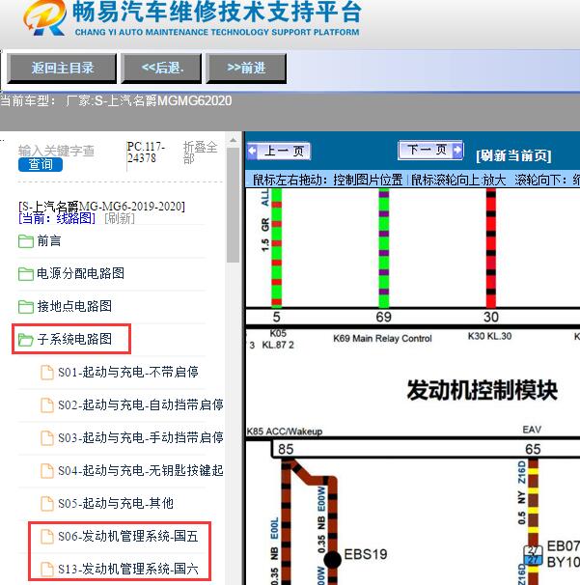Click the left arrow icon on 上一页
Viewport: 580px width, 585px height.
click(x=253, y=151)
